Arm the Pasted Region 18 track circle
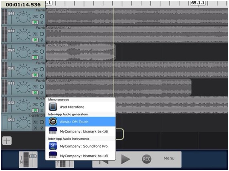229x171 pixels. point(42,69)
